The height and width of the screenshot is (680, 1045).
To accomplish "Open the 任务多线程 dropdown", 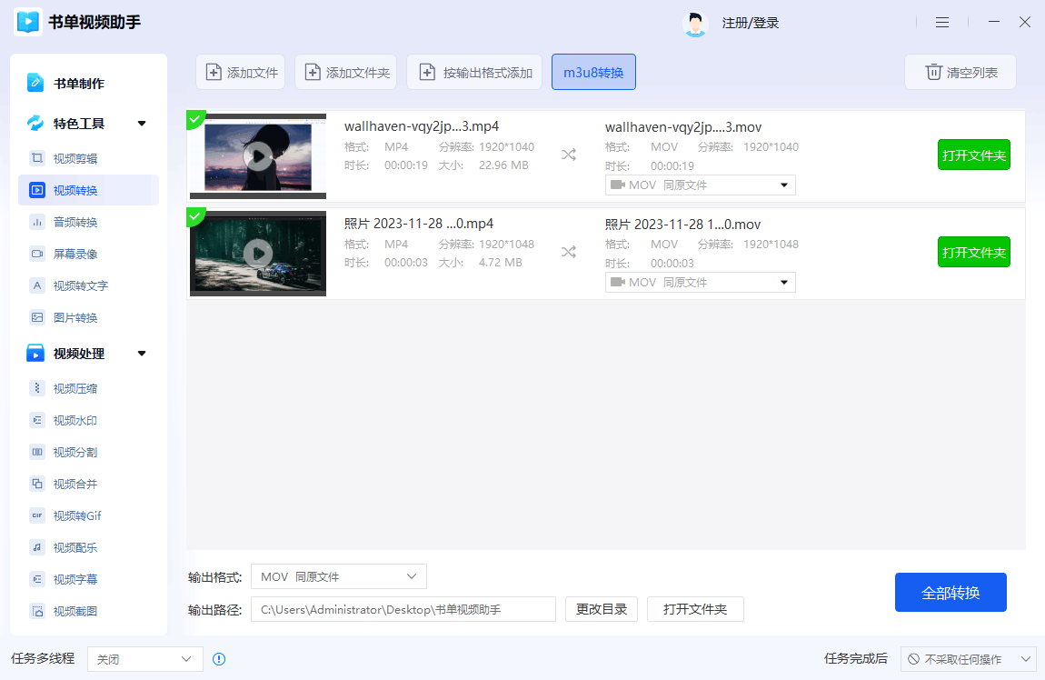I will click(x=144, y=658).
